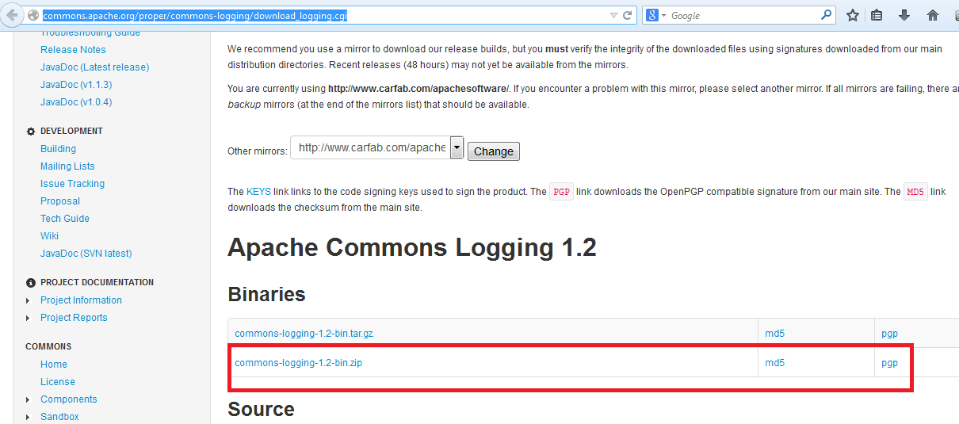This screenshot has width=959, height=424.
Task: Click the Apache Commons Logging 1.2 heading
Action: point(412,248)
